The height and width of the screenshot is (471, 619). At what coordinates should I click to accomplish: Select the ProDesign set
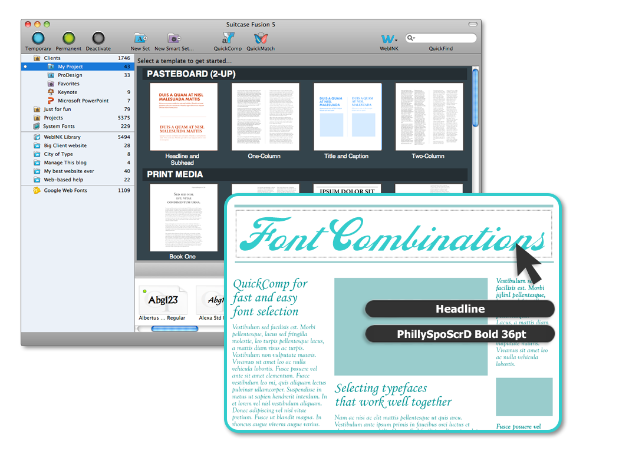(78, 75)
